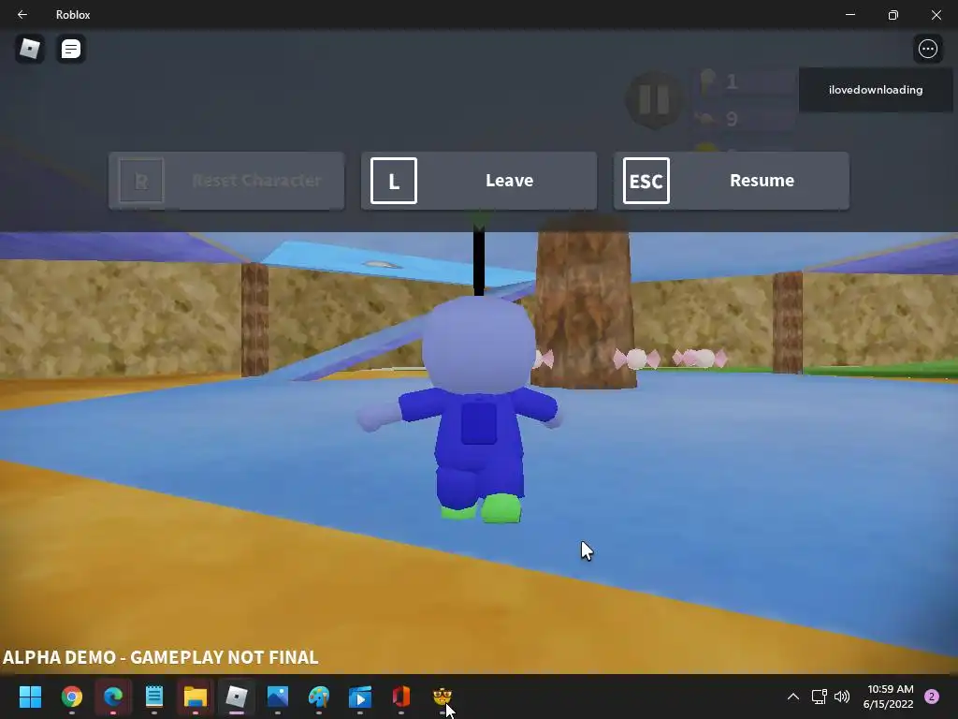Click the ESC key icon
Viewport: 958px width, 719px height.
[x=646, y=181]
